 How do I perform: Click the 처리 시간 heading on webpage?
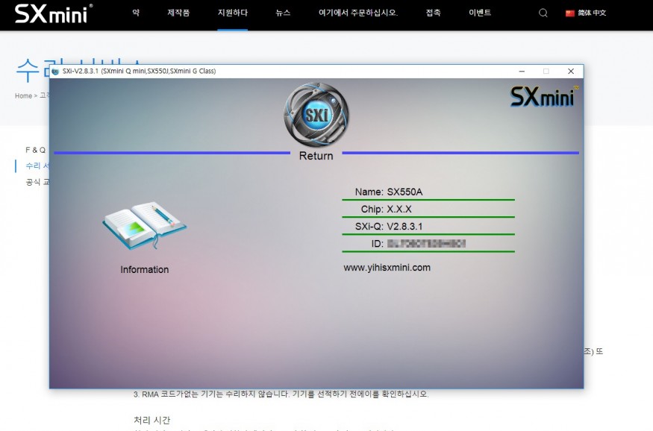click(152, 420)
